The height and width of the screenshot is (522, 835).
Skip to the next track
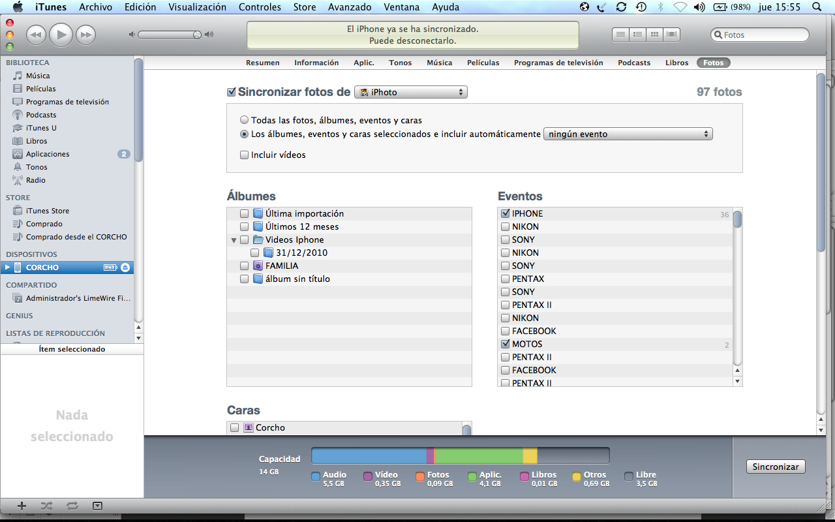point(85,35)
